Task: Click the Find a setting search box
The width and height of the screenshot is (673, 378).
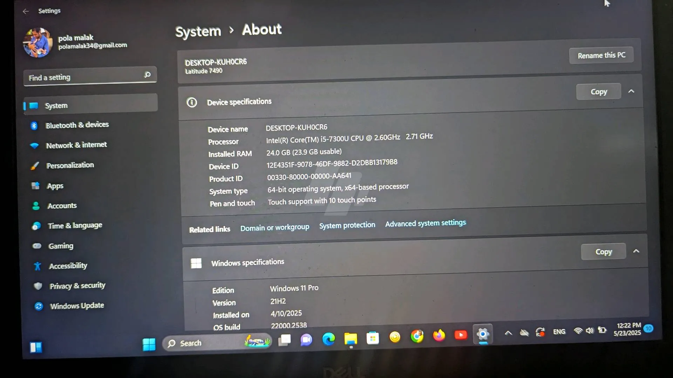Action: pos(90,76)
